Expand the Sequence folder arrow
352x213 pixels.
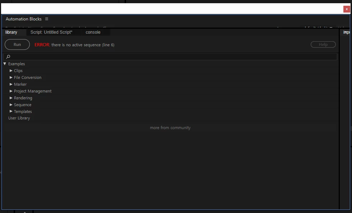pyautogui.click(x=11, y=105)
